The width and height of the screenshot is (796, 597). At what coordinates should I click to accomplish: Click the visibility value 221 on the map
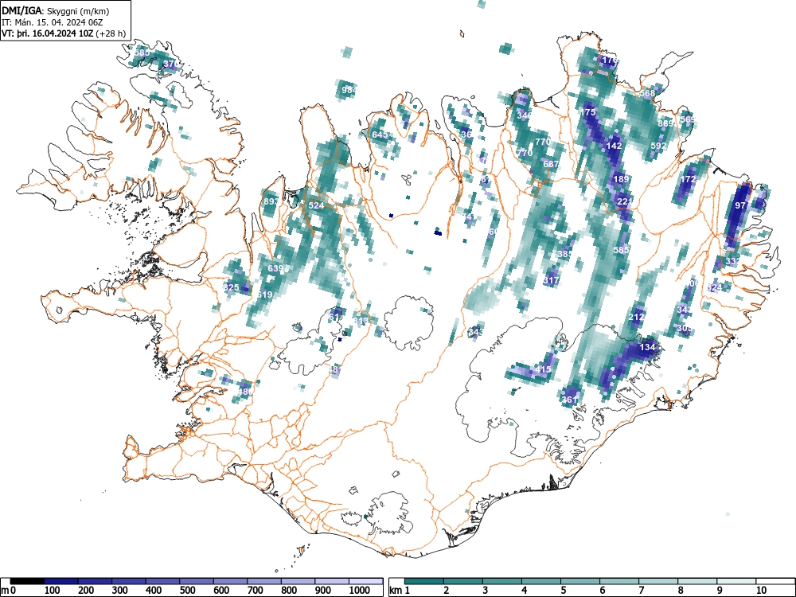click(625, 201)
